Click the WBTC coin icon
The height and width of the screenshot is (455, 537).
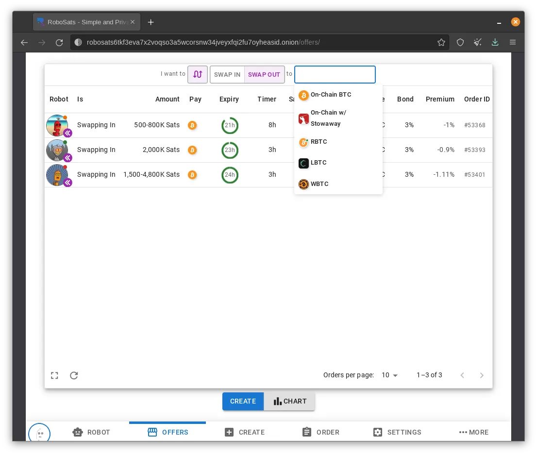(303, 185)
